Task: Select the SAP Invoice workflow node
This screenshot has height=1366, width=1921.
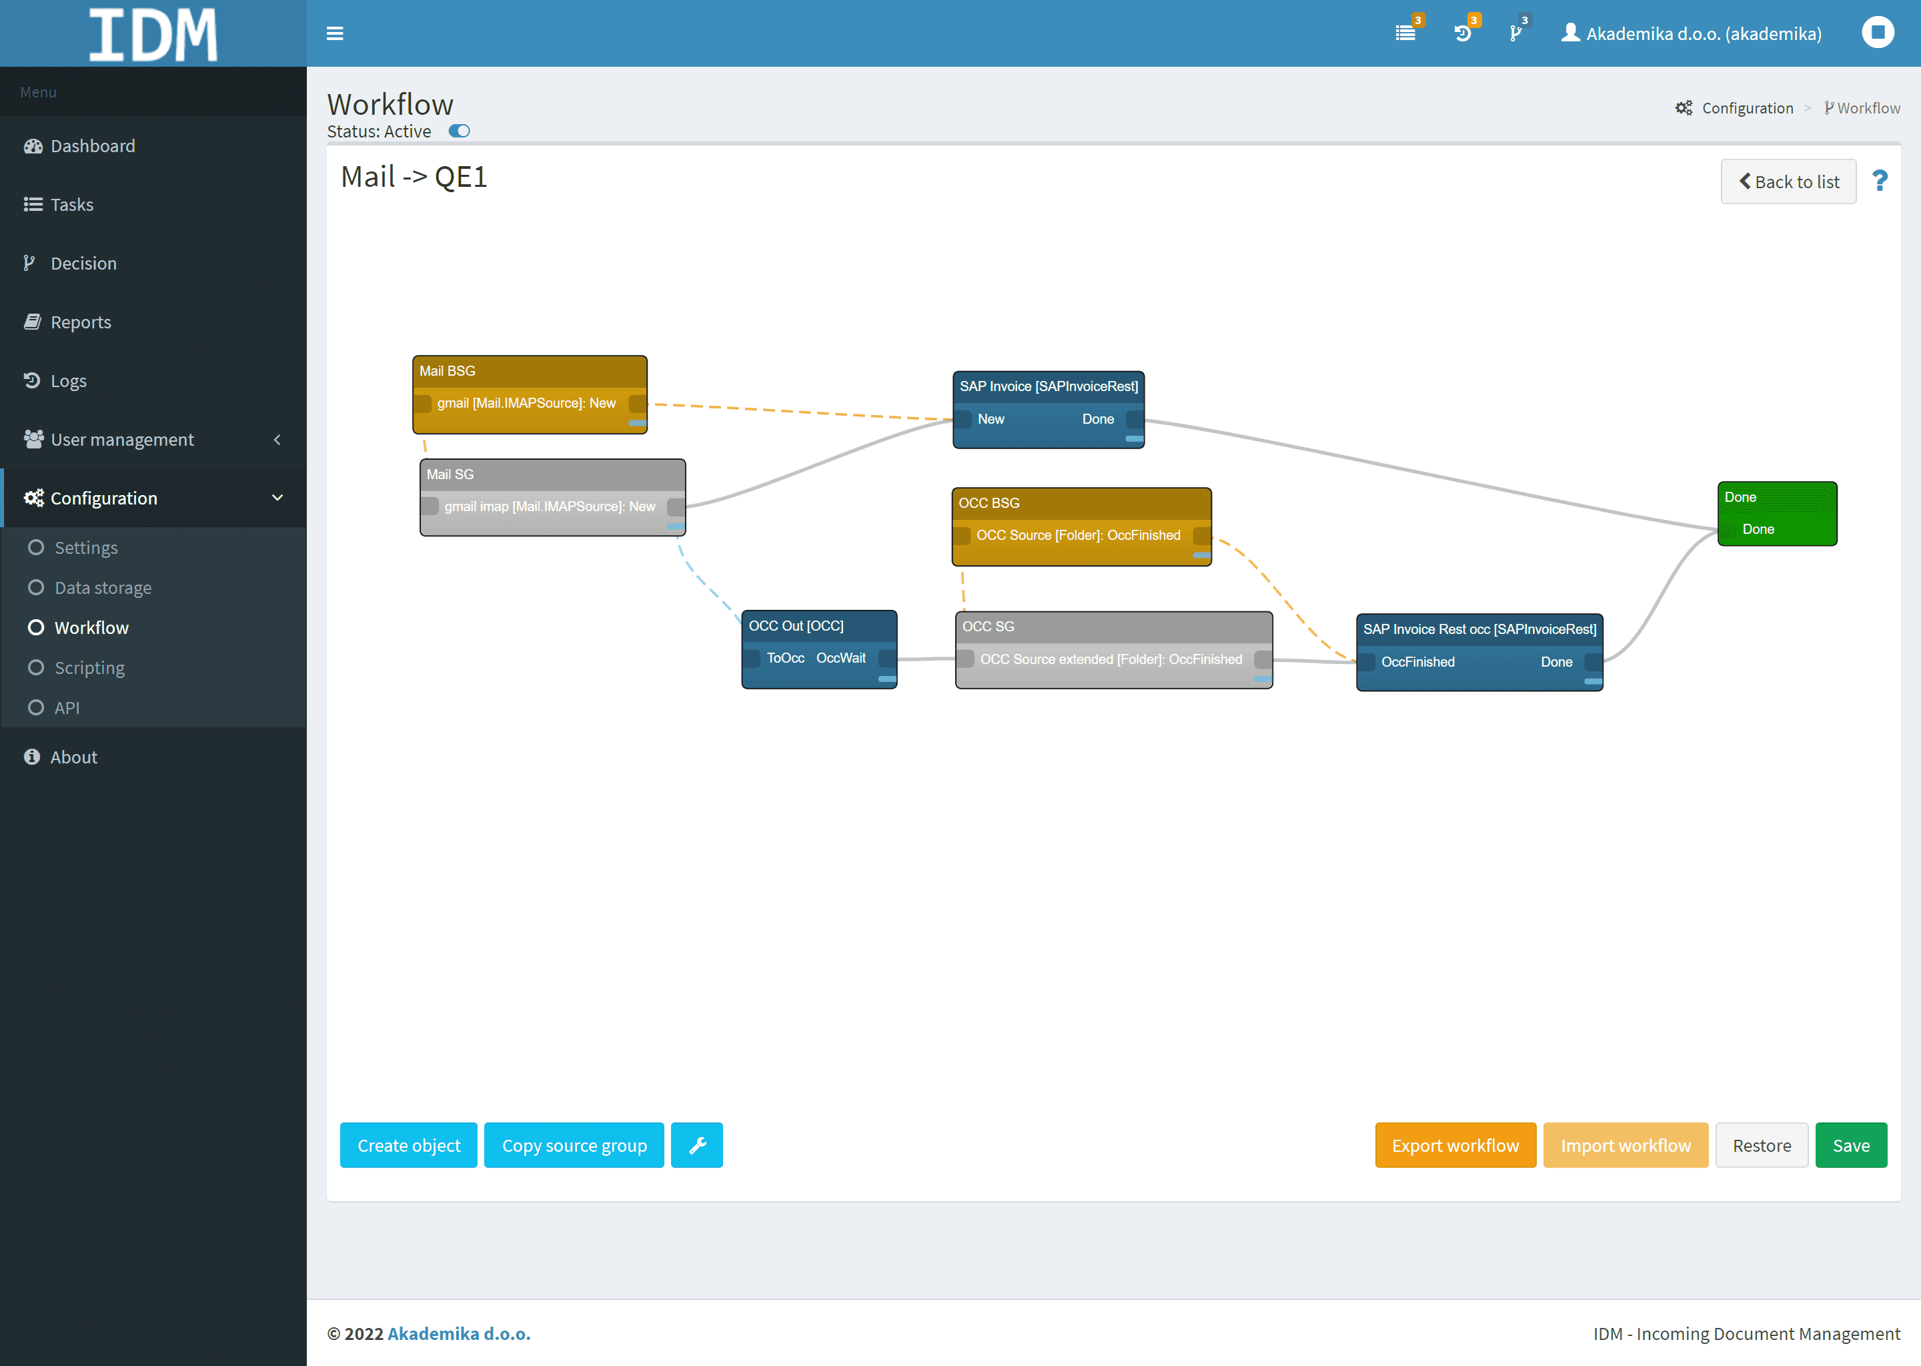Action: 1047,387
